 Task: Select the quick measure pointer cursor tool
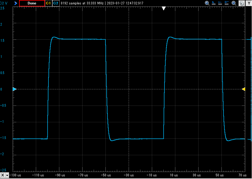coord(214,3)
